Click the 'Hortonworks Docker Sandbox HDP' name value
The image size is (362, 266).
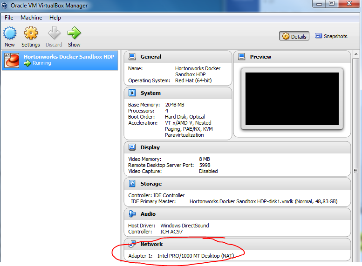(x=198, y=72)
